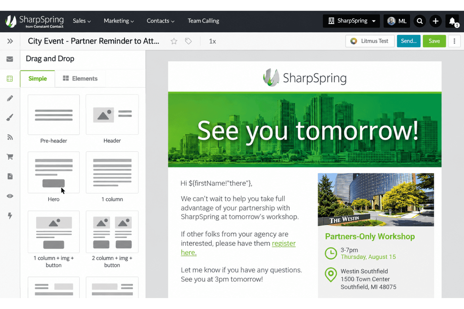Click the Send... button
The height and width of the screenshot is (309, 464).
point(409,41)
